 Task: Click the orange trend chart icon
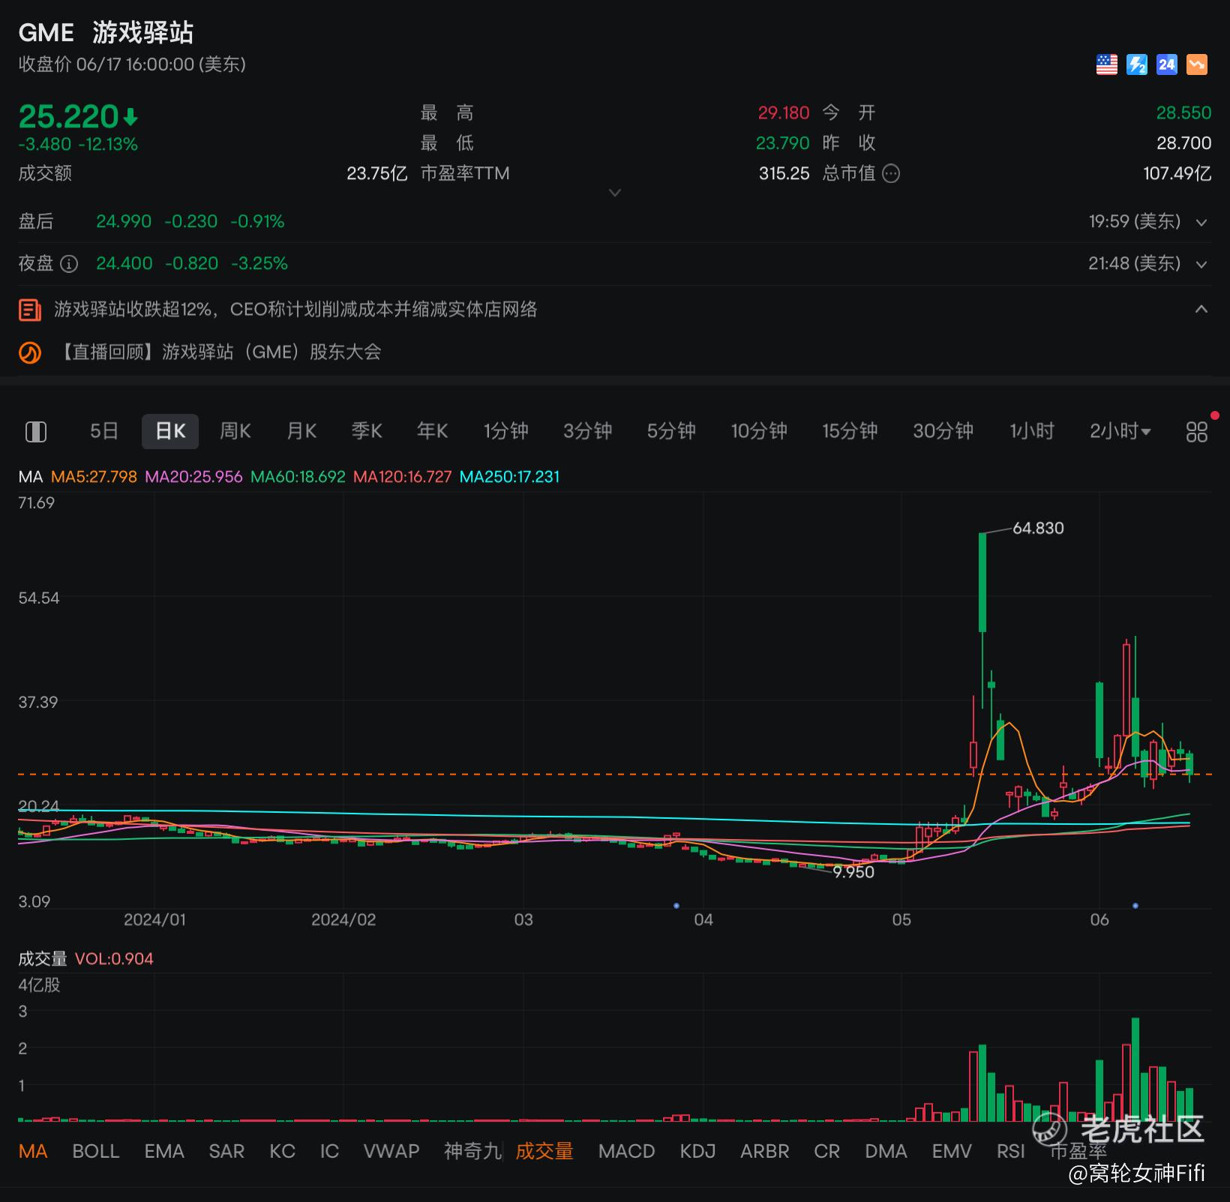(1196, 64)
